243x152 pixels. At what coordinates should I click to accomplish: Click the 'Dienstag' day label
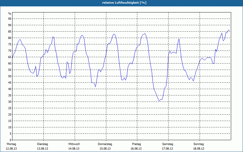tap(43, 144)
